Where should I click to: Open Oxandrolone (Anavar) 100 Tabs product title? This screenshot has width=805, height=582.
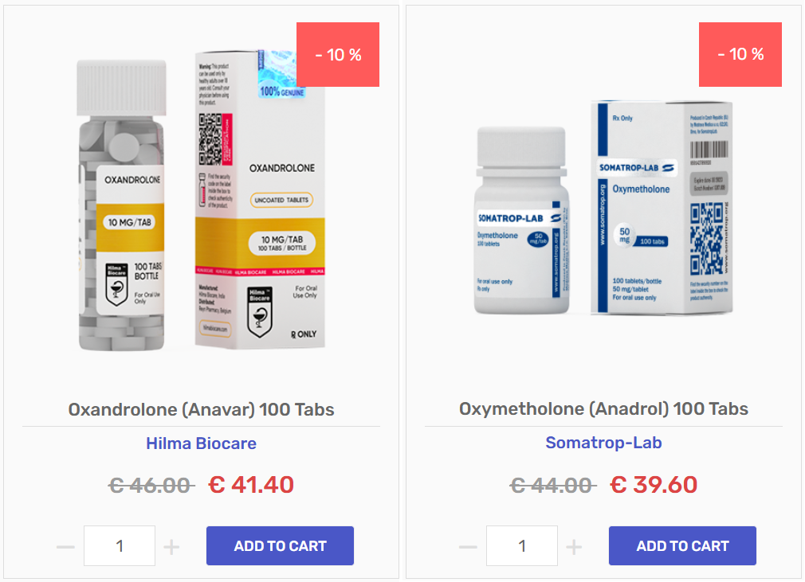[201, 410]
